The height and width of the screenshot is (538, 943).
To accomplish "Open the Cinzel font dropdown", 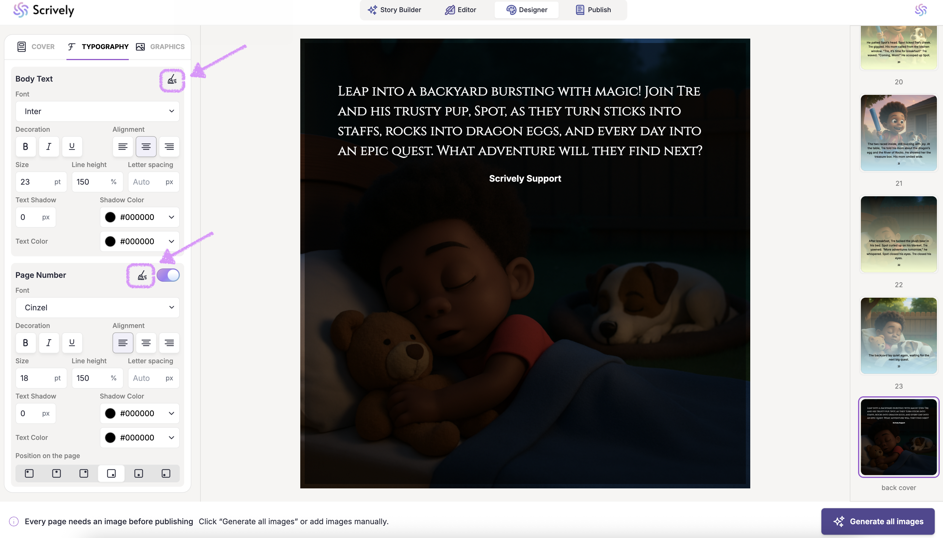I will point(98,307).
